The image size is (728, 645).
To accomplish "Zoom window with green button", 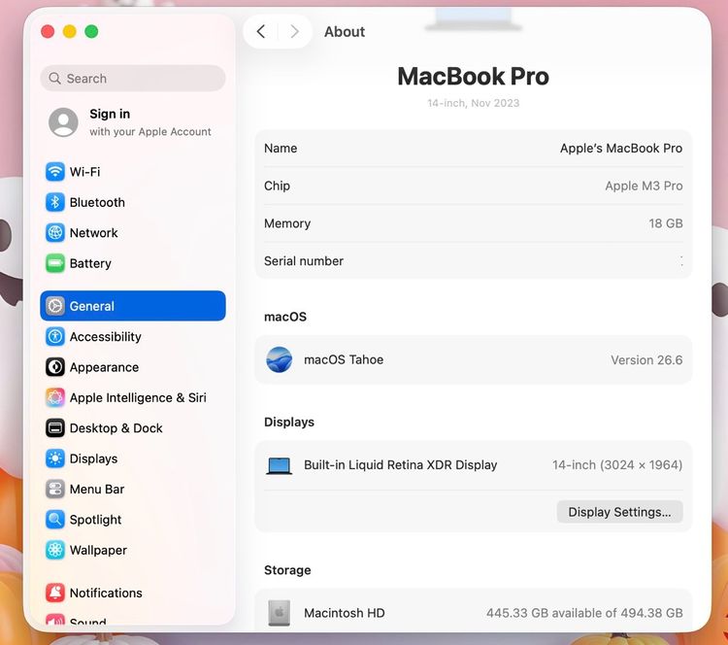I will point(91,32).
